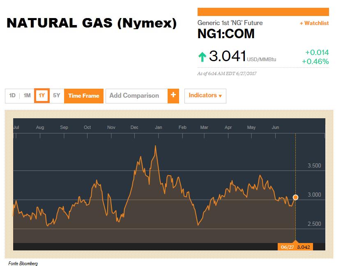Click the orange banner bar above ticker
The image size is (343, 266).
pos(263,12)
